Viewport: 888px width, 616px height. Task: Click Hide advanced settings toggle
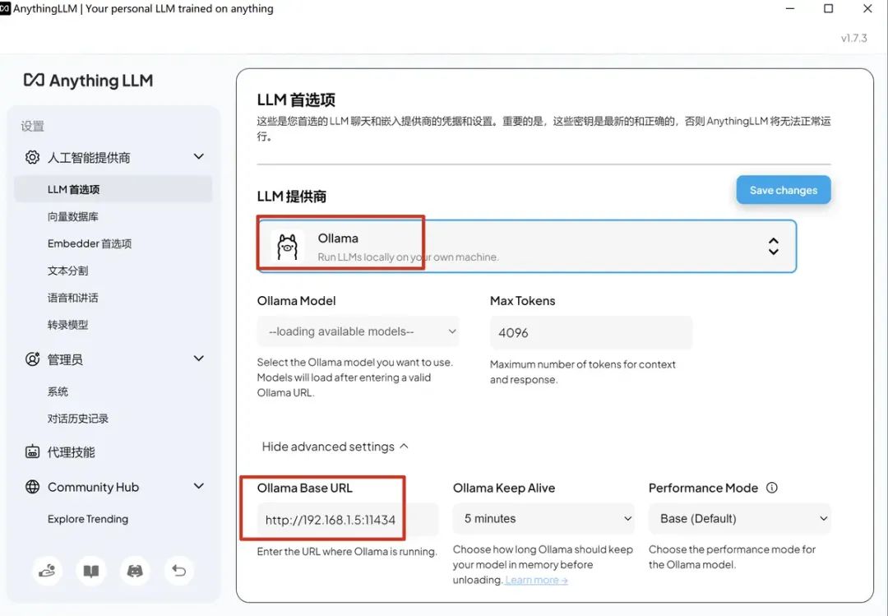(335, 447)
